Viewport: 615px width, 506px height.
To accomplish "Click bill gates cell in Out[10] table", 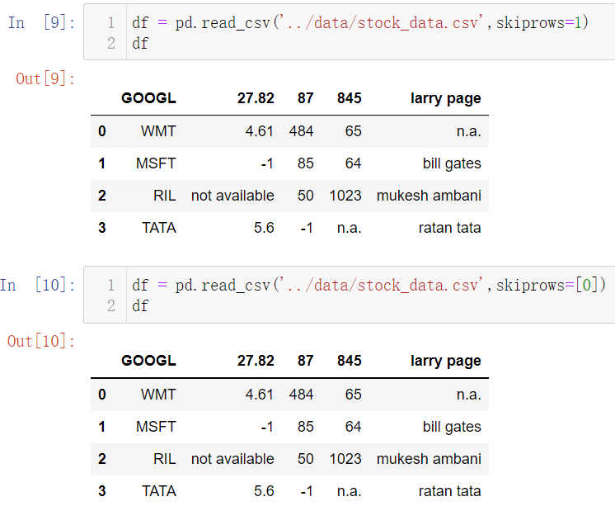I will 452,427.
